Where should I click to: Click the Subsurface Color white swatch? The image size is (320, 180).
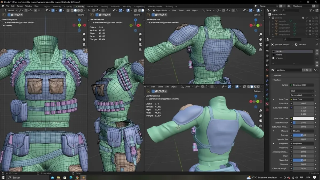click(303, 118)
